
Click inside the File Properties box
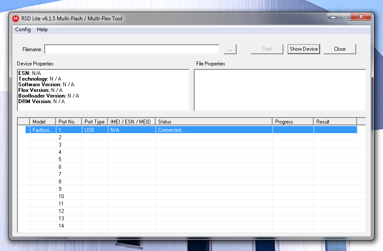click(x=280, y=90)
